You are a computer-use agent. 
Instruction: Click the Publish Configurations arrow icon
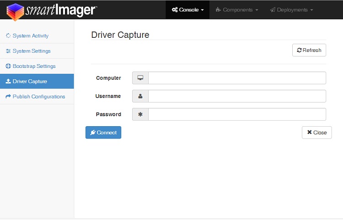click(8, 97)
